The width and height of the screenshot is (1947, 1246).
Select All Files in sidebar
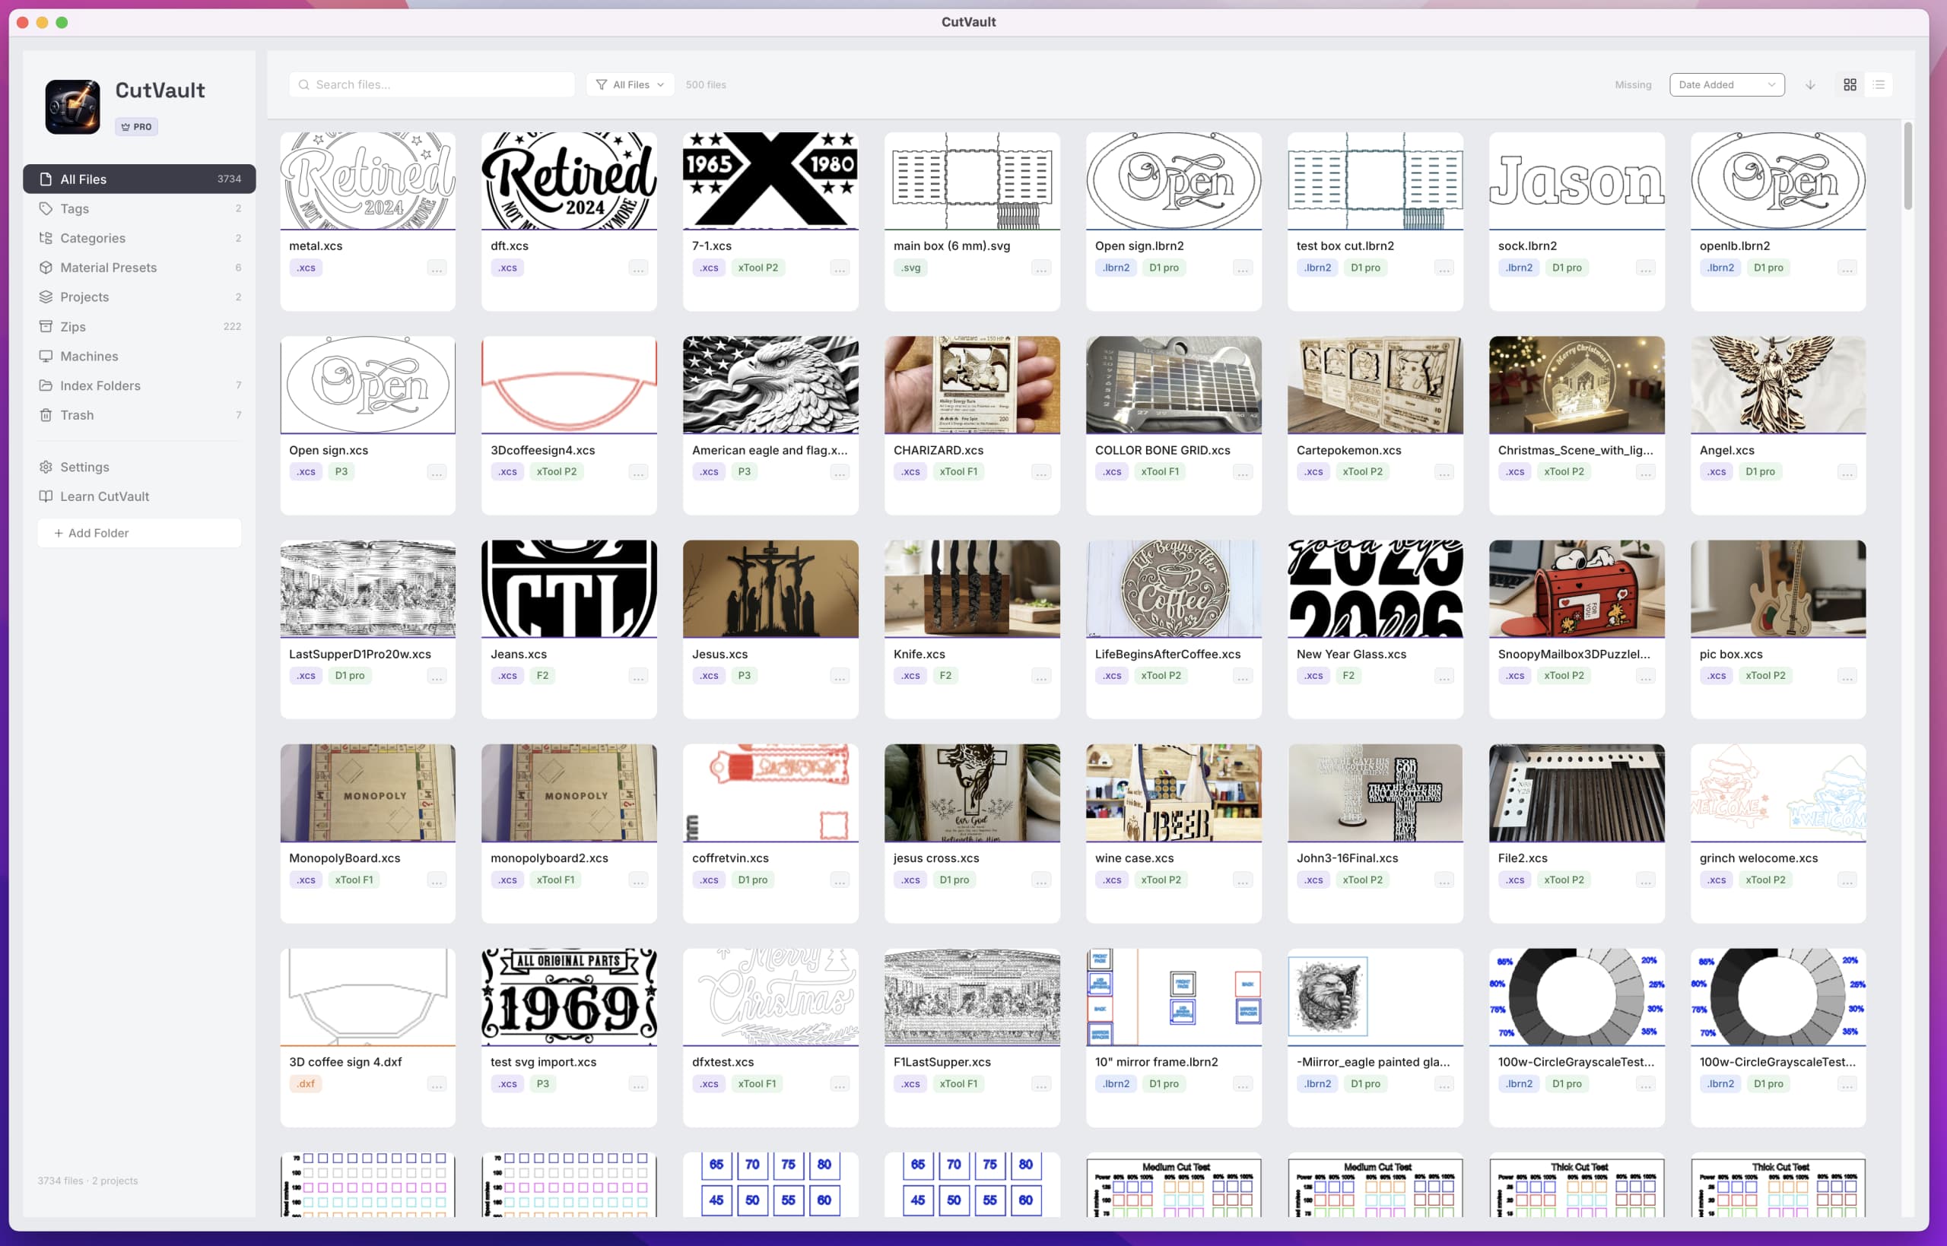139,179
